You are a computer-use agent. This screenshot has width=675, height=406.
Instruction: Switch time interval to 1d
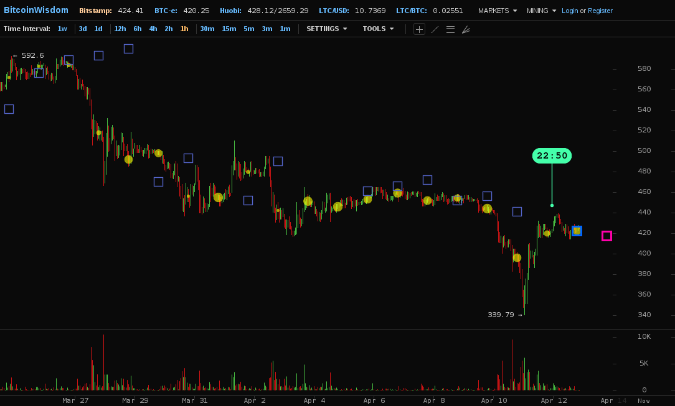coord(98,29)
